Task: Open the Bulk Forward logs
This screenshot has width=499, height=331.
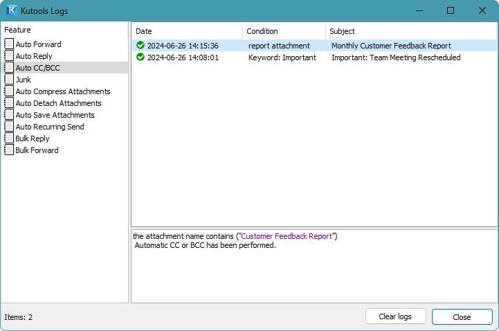Action: [37, 150]
